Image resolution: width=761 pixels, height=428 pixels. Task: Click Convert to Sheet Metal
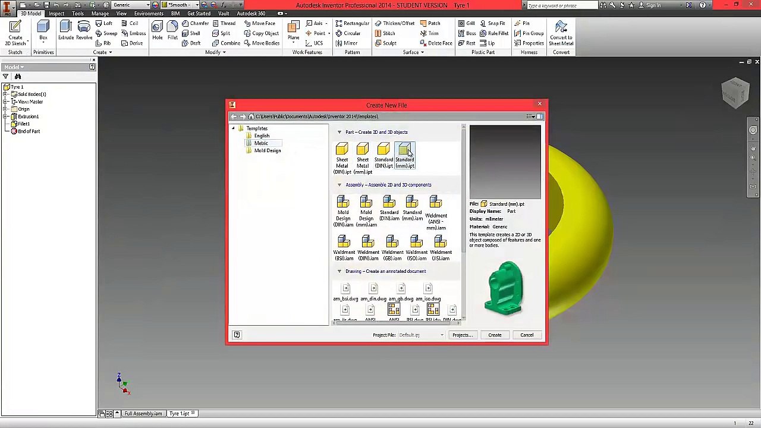click(561, 33)
